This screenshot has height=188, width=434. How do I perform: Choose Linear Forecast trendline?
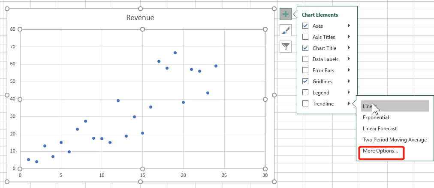point(380,129)
